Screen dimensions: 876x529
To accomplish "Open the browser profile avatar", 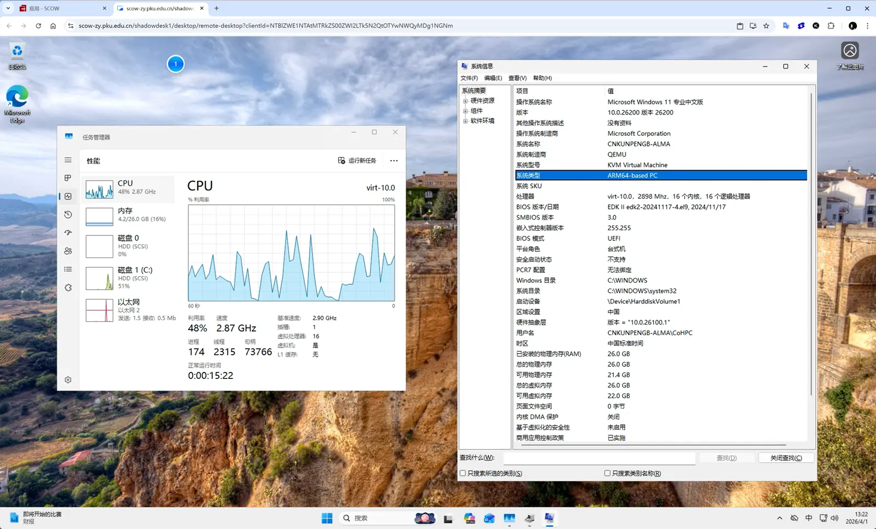I will click(x=852, y=26).
